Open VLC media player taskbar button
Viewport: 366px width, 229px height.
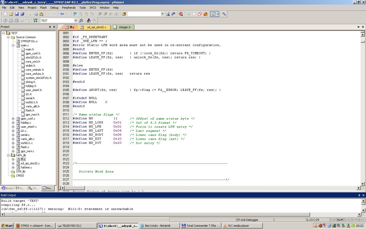pos(242,226)
